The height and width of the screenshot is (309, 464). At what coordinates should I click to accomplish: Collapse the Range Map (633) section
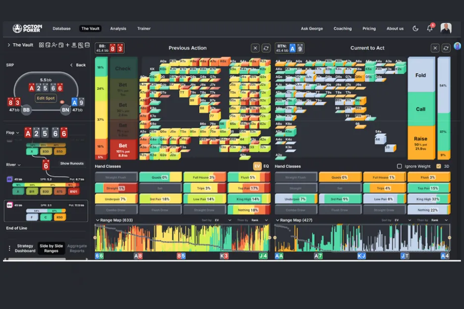coord(97,220)
